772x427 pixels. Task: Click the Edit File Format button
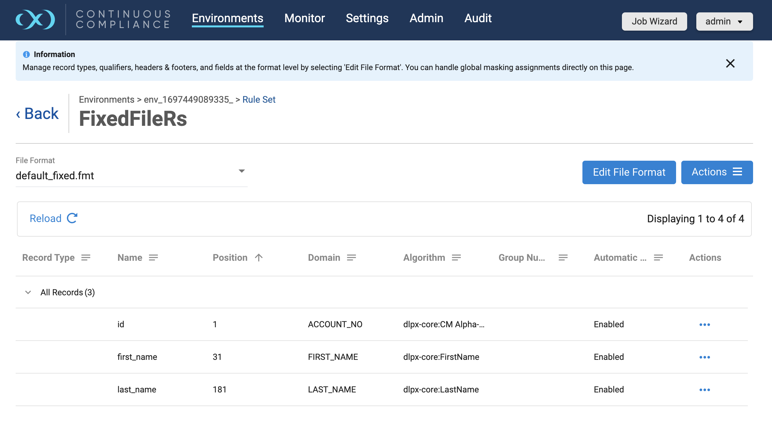629,172
